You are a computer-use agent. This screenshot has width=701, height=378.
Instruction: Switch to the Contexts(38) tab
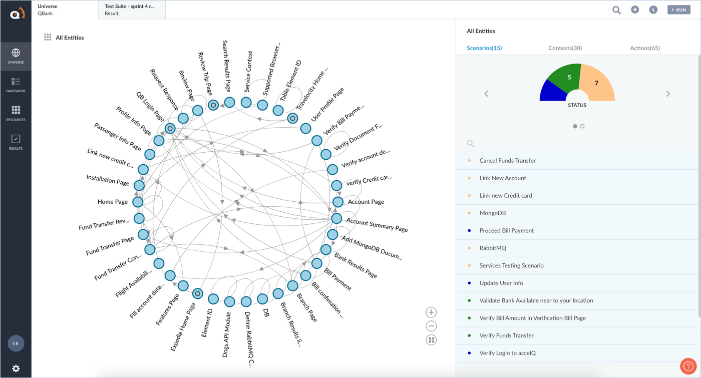[565, 48]
